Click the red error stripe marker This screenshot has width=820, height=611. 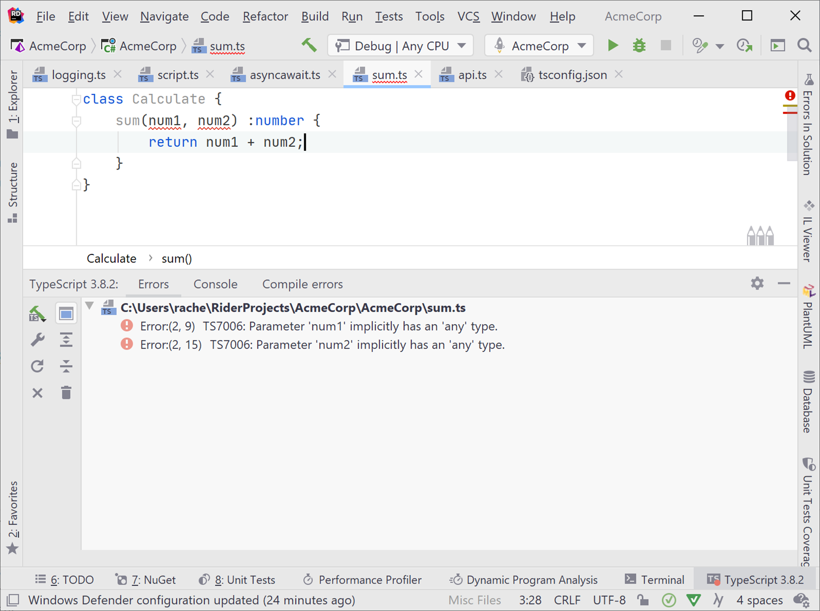(x=790, y=112)
